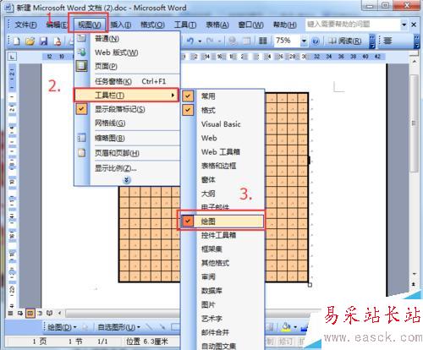Open the 格式(O) menu

[x=152, y=25]
